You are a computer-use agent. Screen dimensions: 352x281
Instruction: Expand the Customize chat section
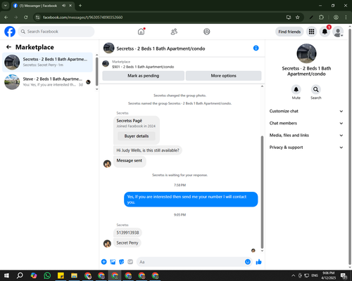click(x=306, y=111)
